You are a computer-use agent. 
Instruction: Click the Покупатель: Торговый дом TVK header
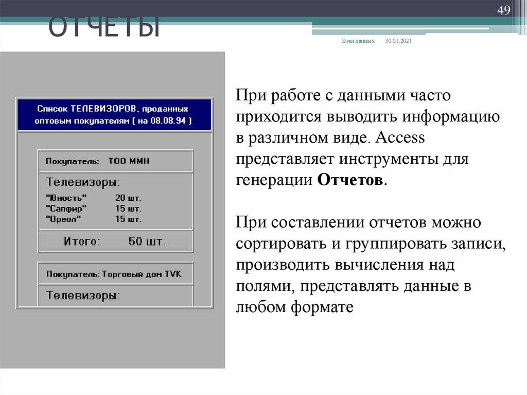point(114,273)
